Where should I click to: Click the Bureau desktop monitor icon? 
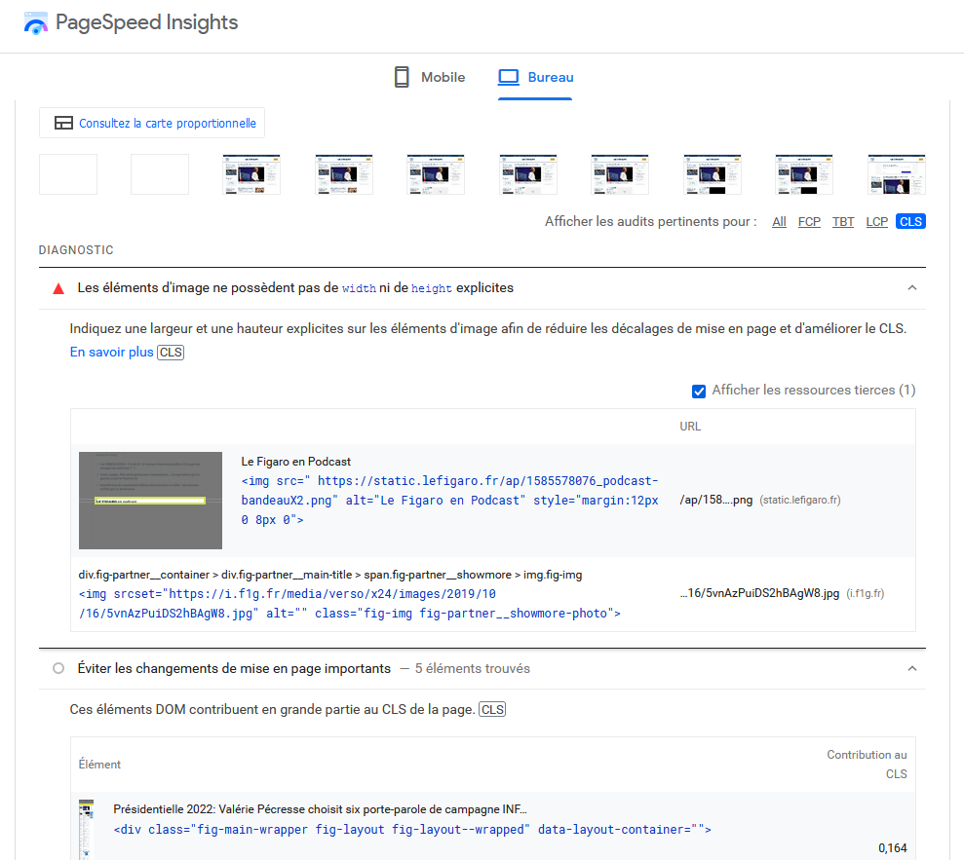pos(508,77)
